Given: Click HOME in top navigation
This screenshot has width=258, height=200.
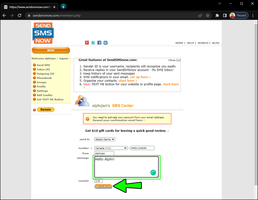Looking at the screenshot, I should click(179, 43).
